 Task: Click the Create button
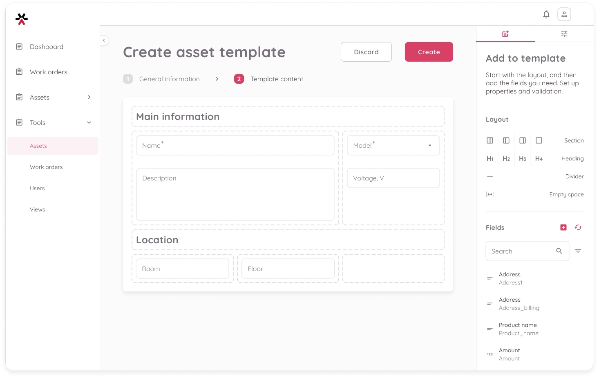pos(429,52)
